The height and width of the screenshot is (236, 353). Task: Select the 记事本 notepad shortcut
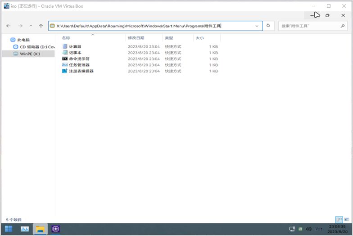click(75, 53)
